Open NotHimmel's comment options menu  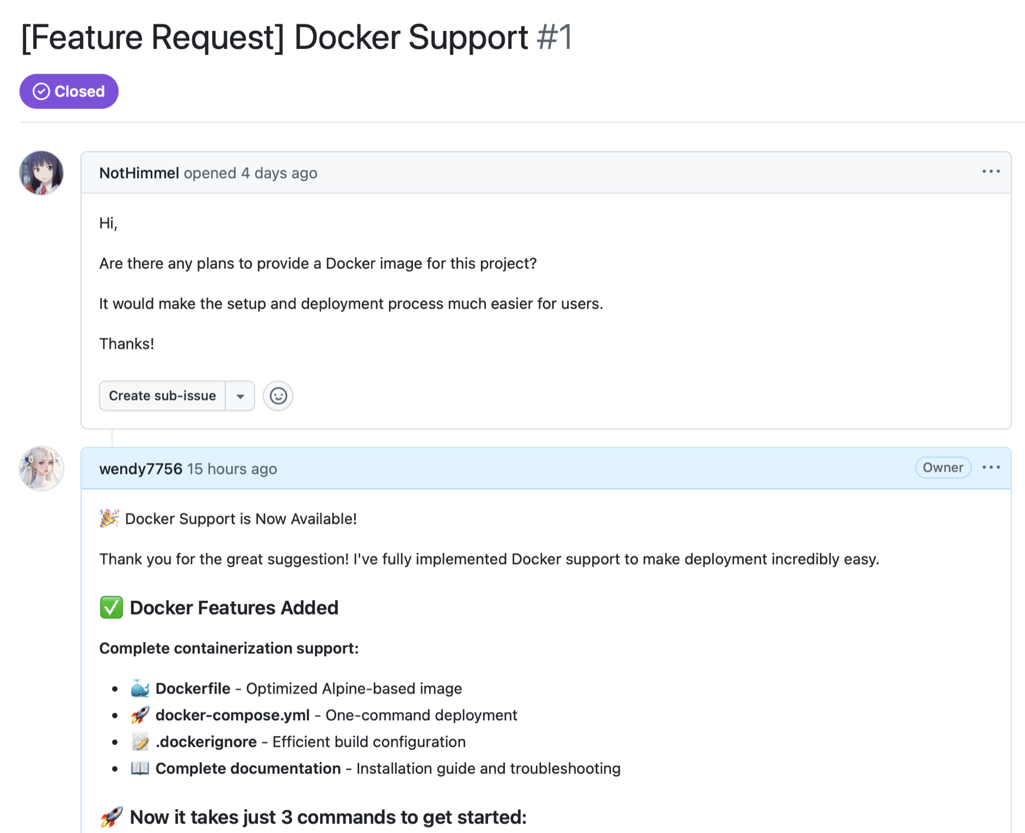991,172
